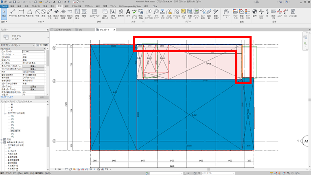Open the type selector dropdown for エリアプラン

pyautogui.click(x=48, y=37)
